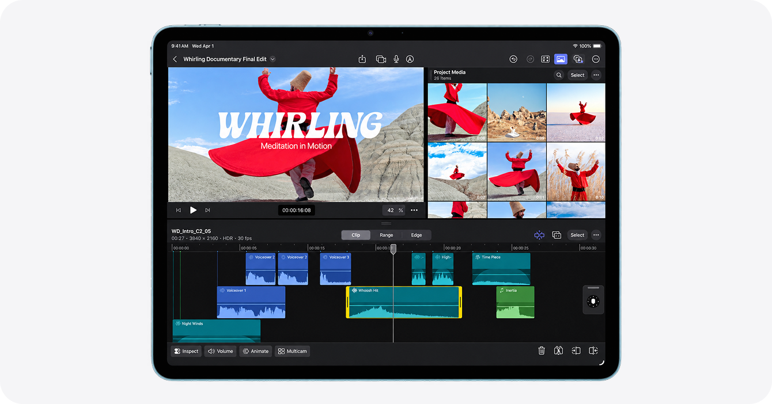Click WD_Intro_C2_05 timeline name
772x404 pixels.
pos(191,231)
